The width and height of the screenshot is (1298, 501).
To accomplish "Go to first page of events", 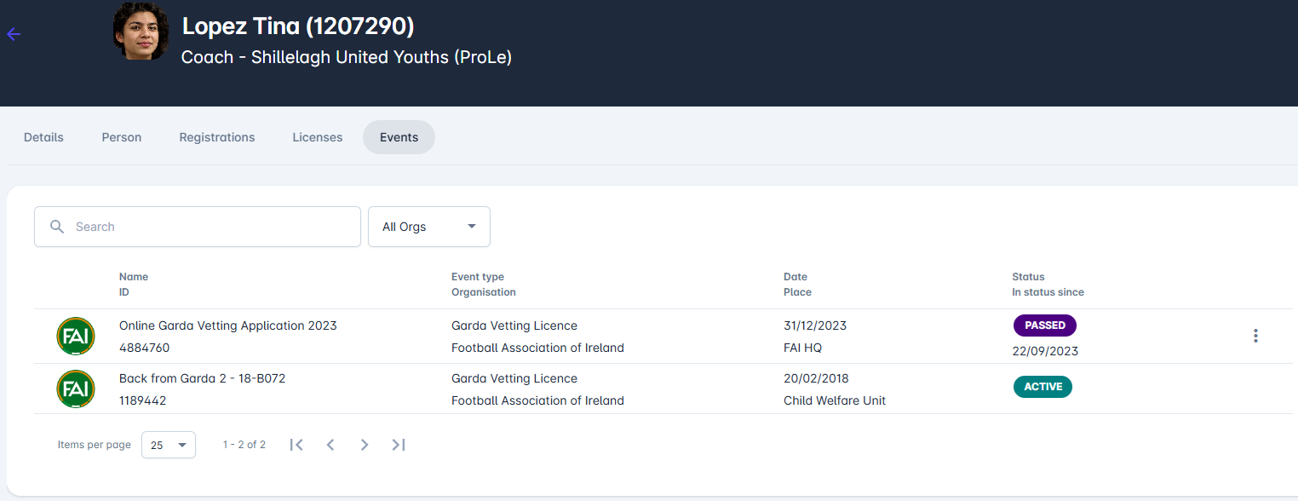I will (x=296, y=445).
